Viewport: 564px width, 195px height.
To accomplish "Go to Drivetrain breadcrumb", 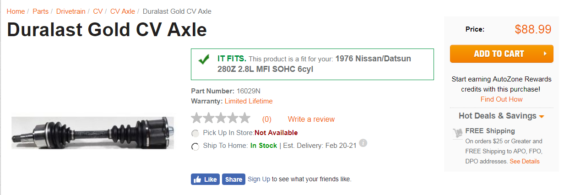I will [70, 11].
